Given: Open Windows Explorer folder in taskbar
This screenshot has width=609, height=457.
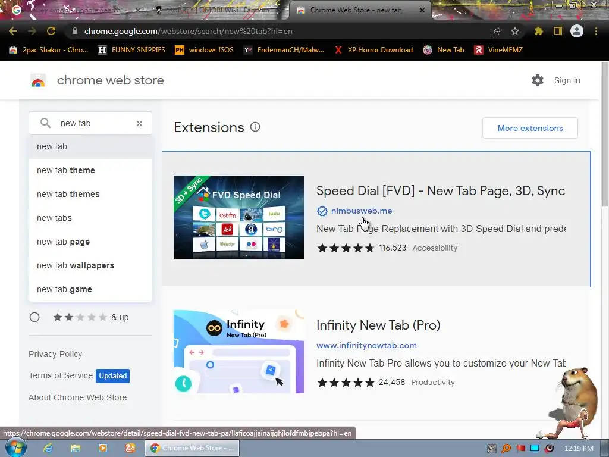Looking at the screenshot, I should click(x=76, y=448).
